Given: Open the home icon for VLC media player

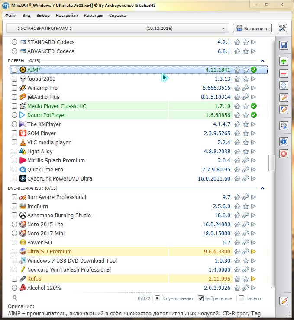Looking at the screenshot, I should click(x=237, y=142).
